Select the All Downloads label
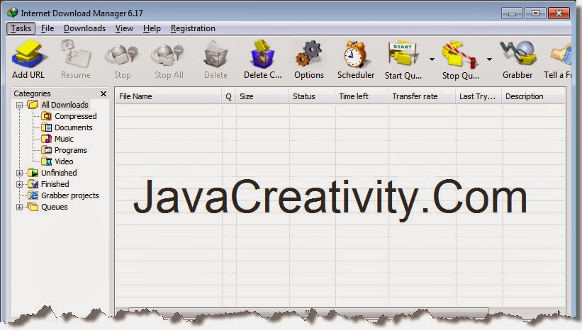 (65, 105)
